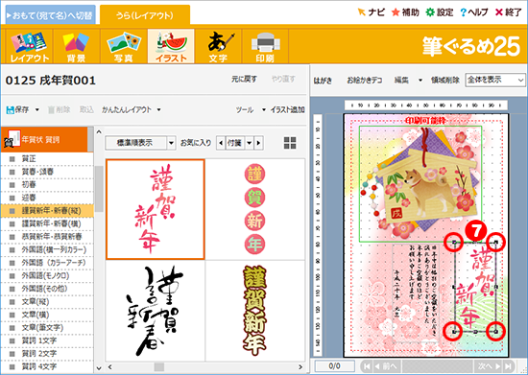Select the black brush 謹賀新春 thumbnail
This screenshot has width=528, height=375.
click(156, 311)
